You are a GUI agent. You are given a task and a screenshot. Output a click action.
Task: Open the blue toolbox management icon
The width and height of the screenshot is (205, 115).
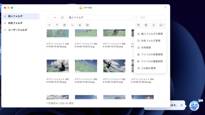point(138,25)
